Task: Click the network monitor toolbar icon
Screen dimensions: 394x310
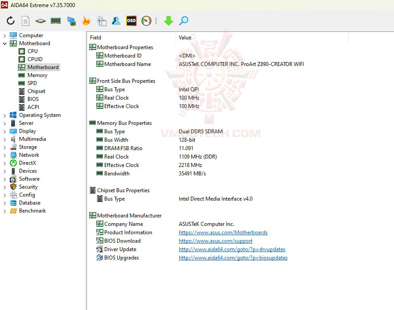Action: (x=71, y=21)
